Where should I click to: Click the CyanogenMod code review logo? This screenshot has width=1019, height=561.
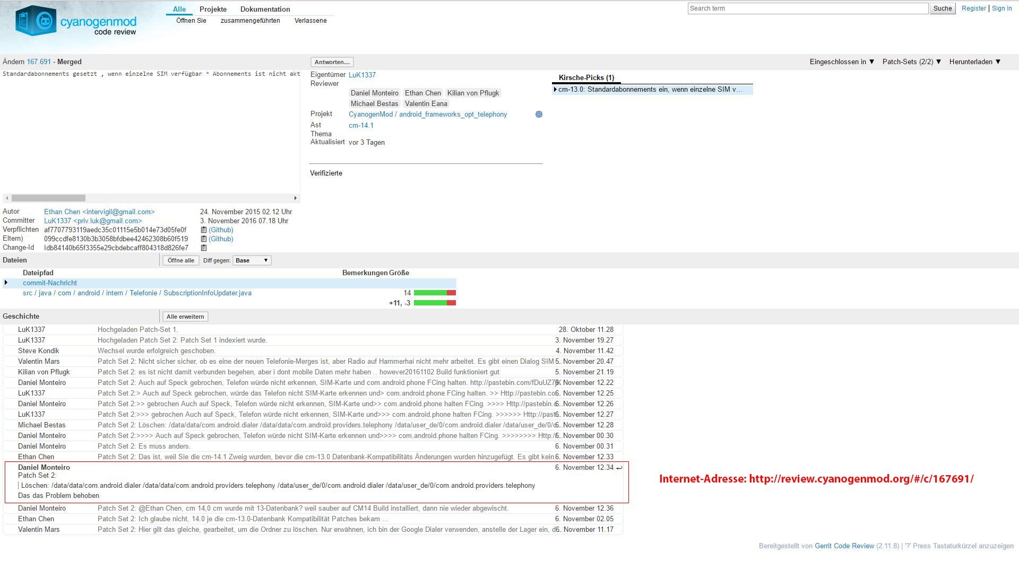[x=76, y=22]
